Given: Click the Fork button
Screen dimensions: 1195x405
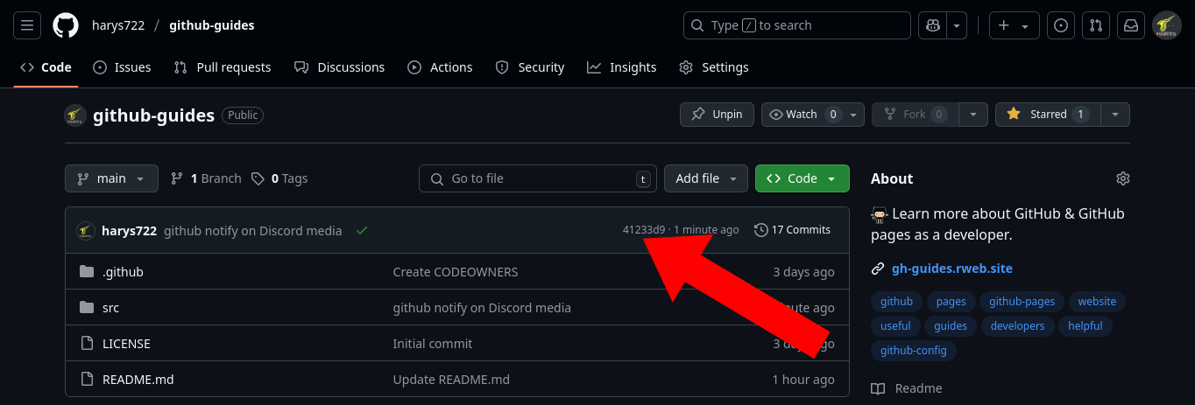Looking at the screenshot, I should (916, 115).
